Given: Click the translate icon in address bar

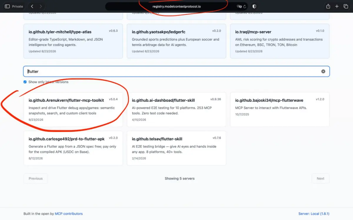Looking at the screenshot, I should 239,6.
